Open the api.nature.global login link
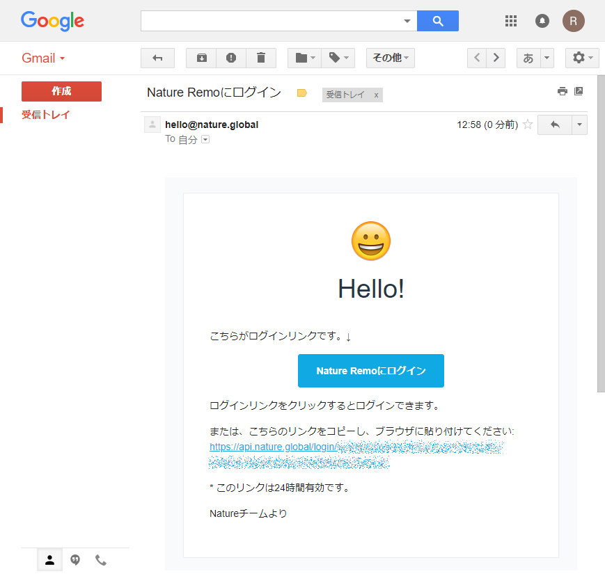This screenshot has height=583, width=605. point(272,446)
